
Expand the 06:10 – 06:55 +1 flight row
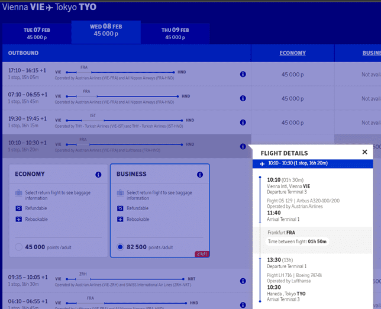127,301
